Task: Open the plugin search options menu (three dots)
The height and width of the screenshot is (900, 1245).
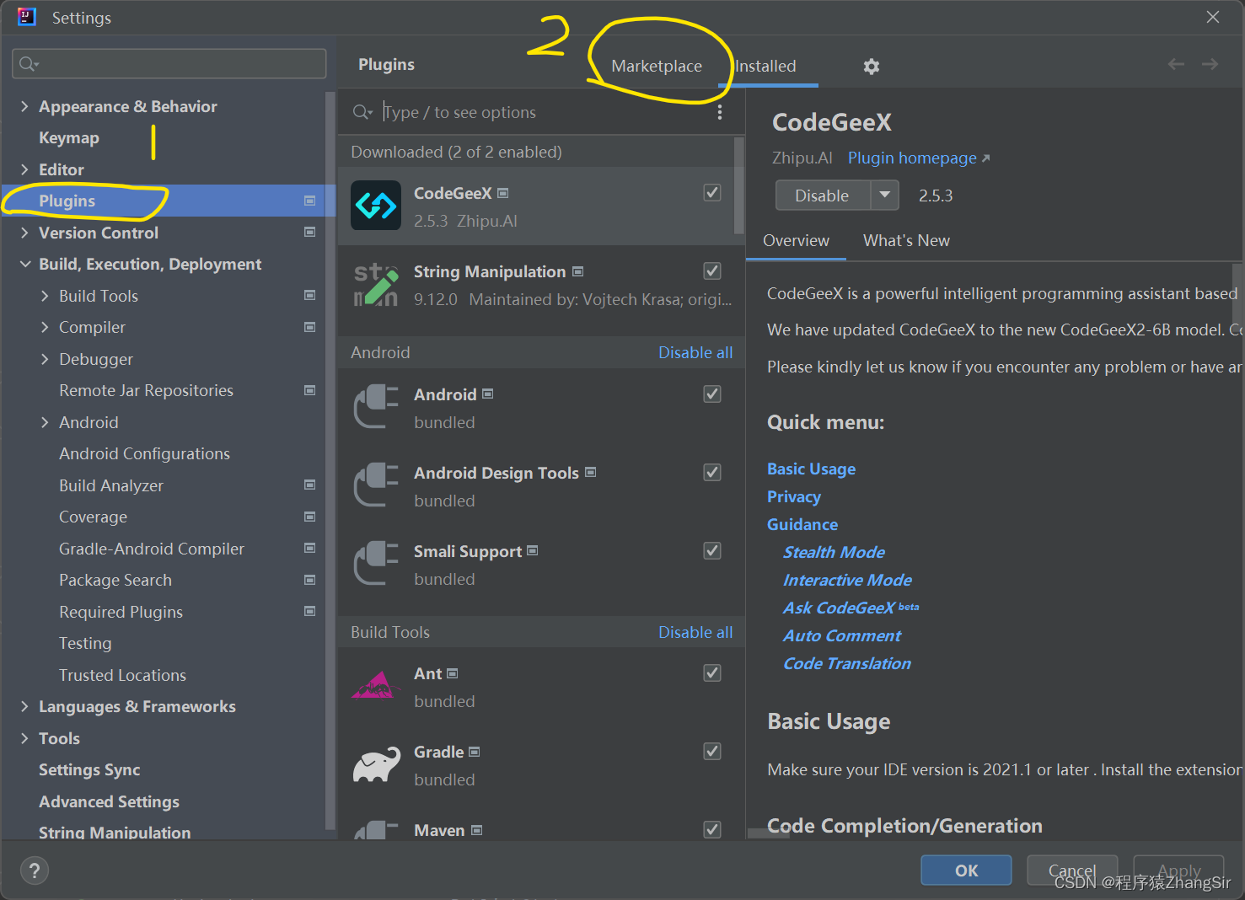Action: (x=720, y=112)
